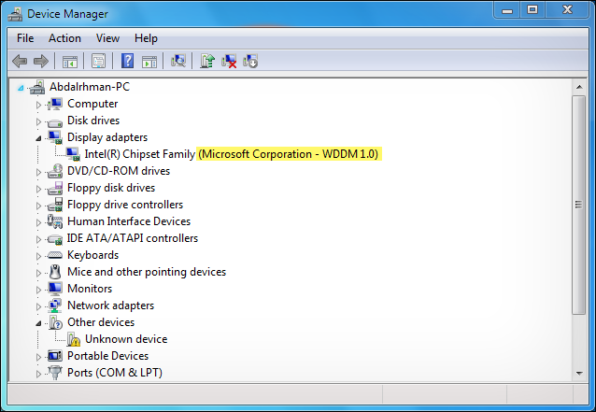Screen dimensions: 596x412
Task: Expand the DVD/CD-ROM drives node
Action: tap(38, 172)
